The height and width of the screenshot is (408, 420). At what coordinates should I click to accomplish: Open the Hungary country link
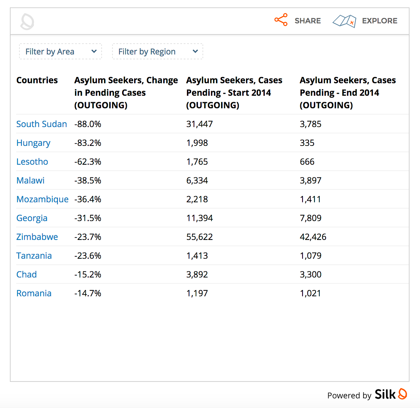[33, 143]
